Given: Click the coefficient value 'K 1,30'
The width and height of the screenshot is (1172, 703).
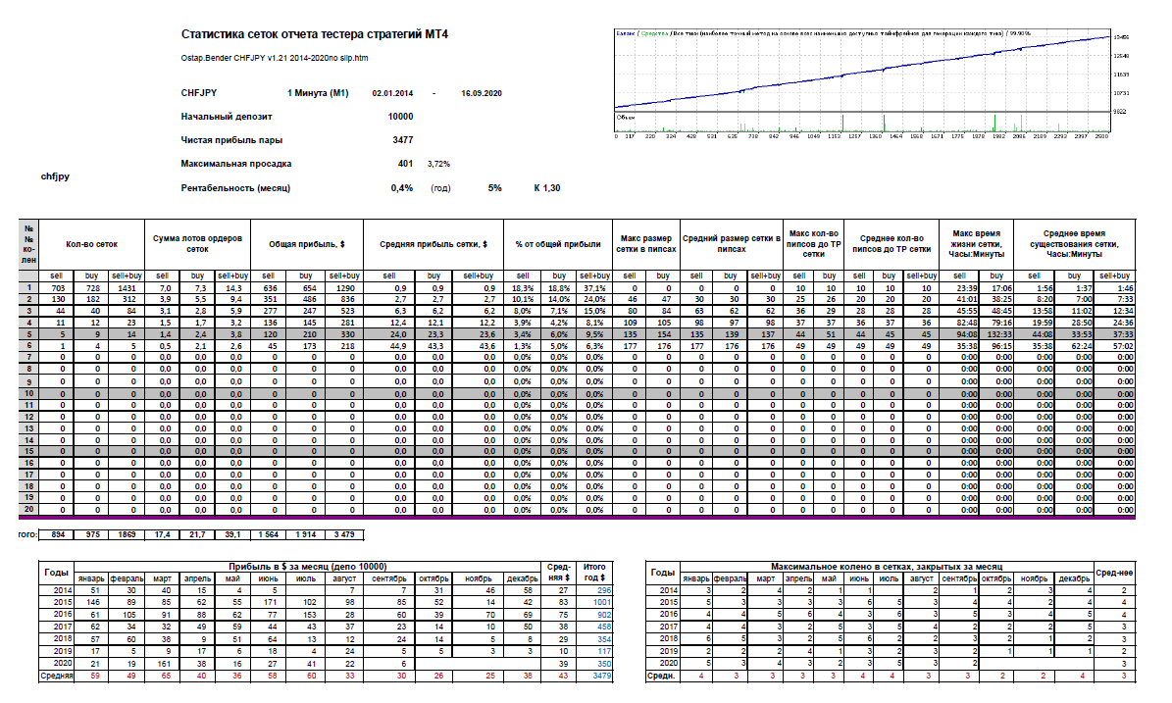Looking at the screenshot, I should click(547, 188).
